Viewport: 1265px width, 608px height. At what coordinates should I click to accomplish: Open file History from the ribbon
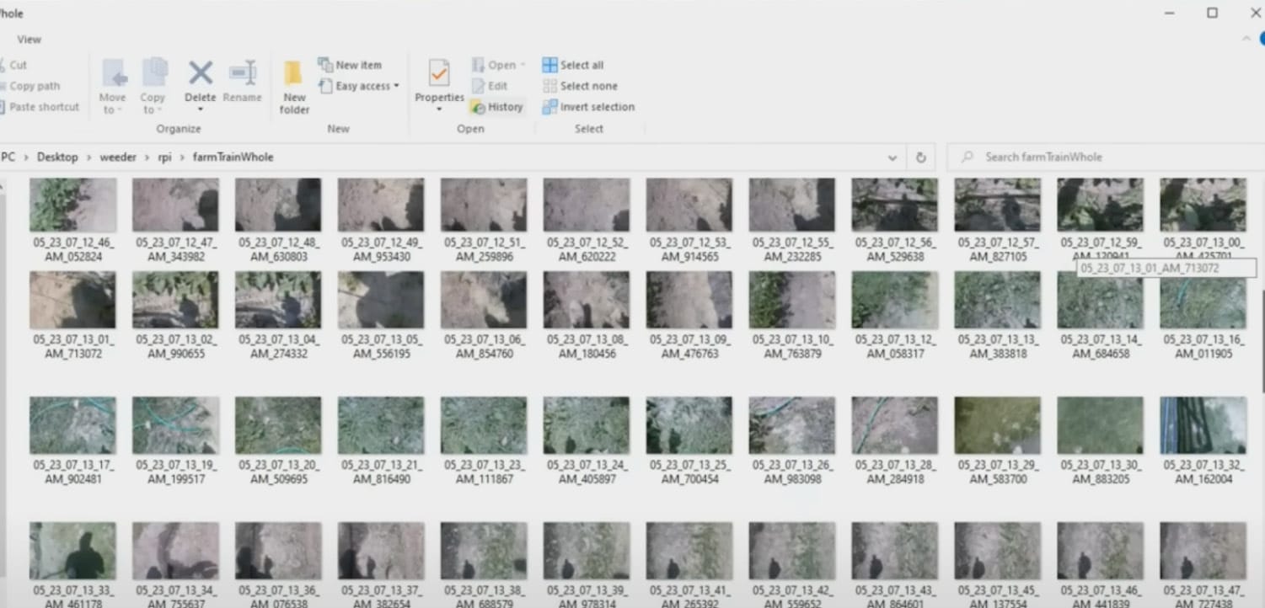pos(497,107)
